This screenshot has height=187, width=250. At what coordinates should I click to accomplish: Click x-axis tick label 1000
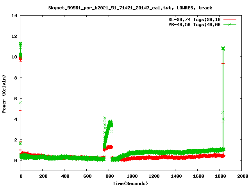pyautogui.click(x=132, y=176)
